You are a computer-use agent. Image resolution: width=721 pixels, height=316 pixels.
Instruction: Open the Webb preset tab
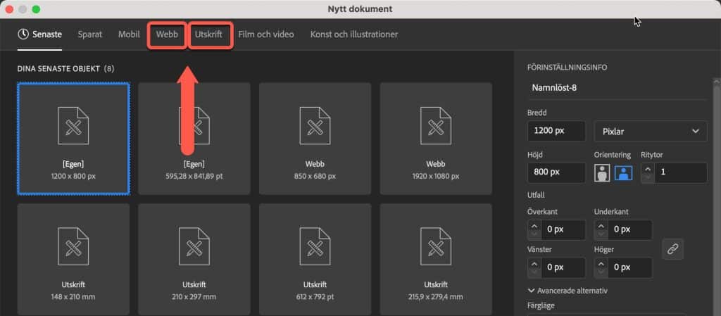coord(167,34)
